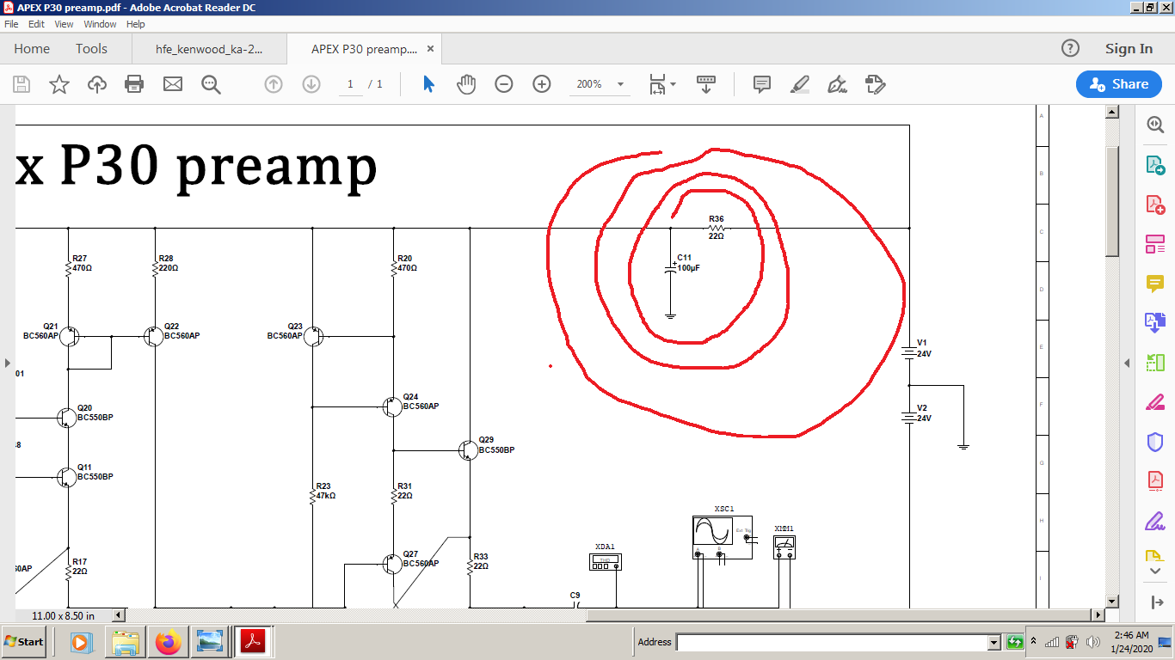Viewport: 1175px width, 660px height.
Task: Show hidden tray icons arrow
Action: coord(1035,642)
